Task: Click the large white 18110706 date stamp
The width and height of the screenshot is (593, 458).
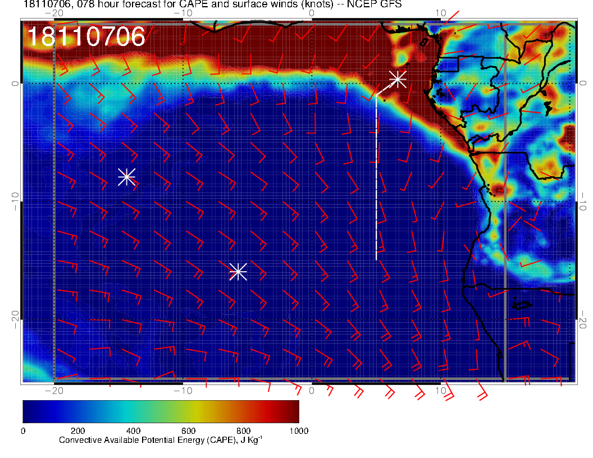Action: click(x=86, y=37)
